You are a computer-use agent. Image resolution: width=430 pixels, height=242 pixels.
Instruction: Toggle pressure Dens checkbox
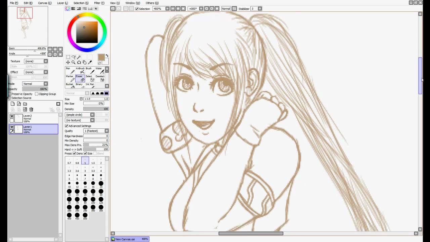point(75,154)
